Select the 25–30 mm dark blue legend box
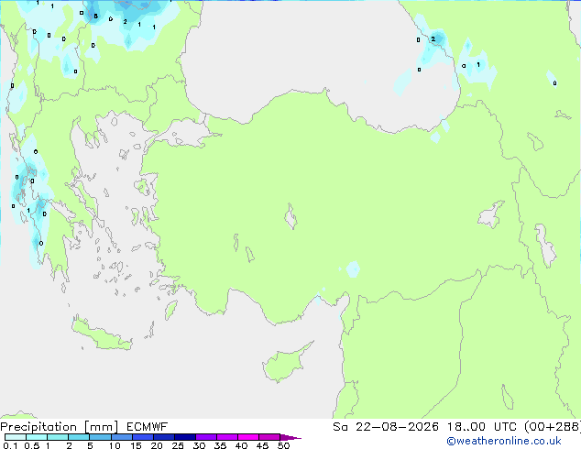Viewport: 581px width, 449px height. click(185, 437)
